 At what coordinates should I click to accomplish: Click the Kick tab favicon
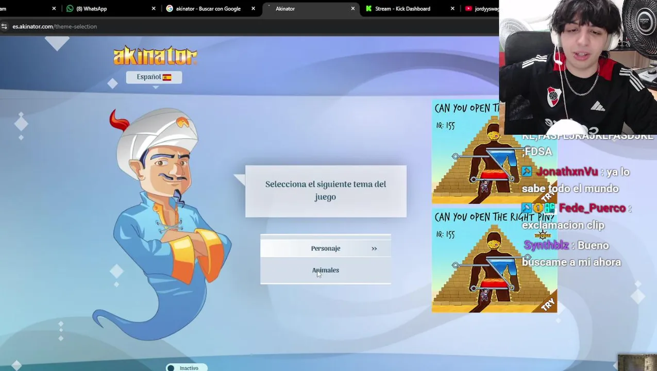pos(369,9)
